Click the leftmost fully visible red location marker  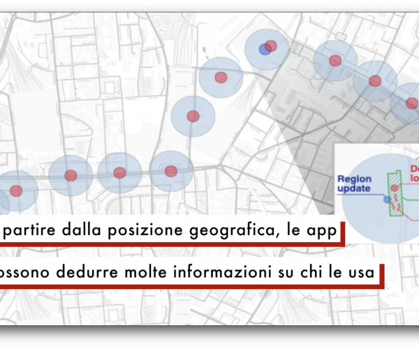click(15, 190)
